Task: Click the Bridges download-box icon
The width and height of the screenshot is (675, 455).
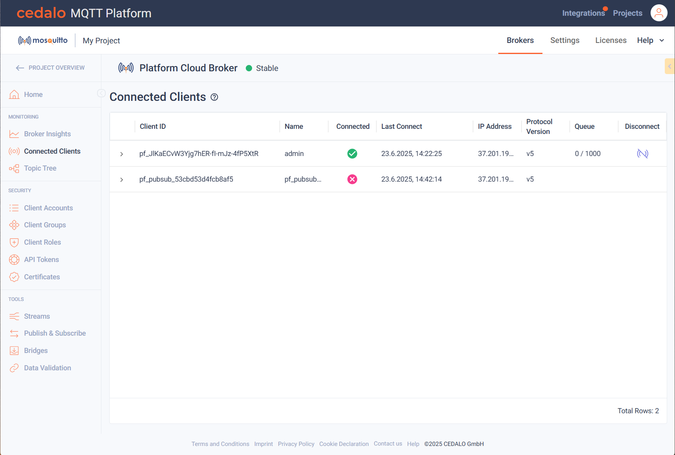Action: click(x=14, y=351)
